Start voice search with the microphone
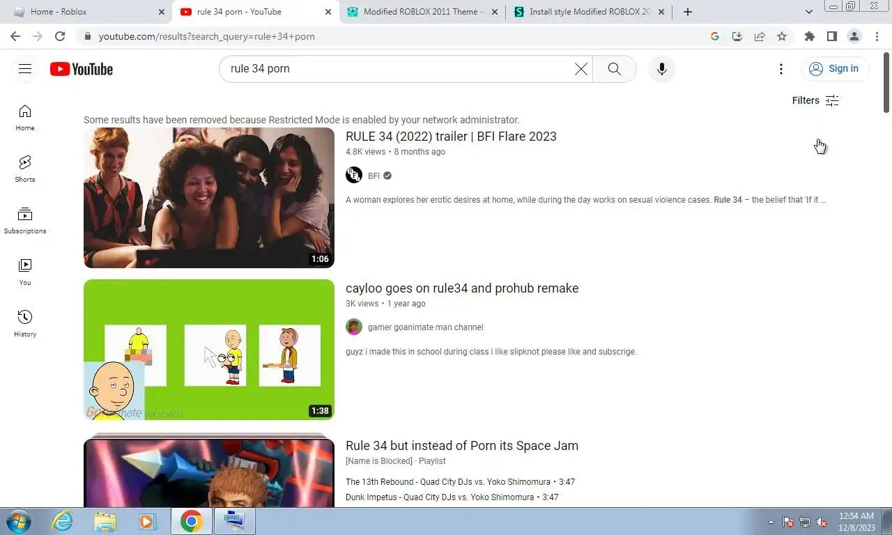Viewport: 892px width, 535px height. tap(661, 69)
